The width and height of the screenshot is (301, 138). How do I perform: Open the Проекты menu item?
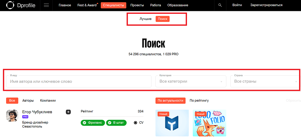click(137, 5)
